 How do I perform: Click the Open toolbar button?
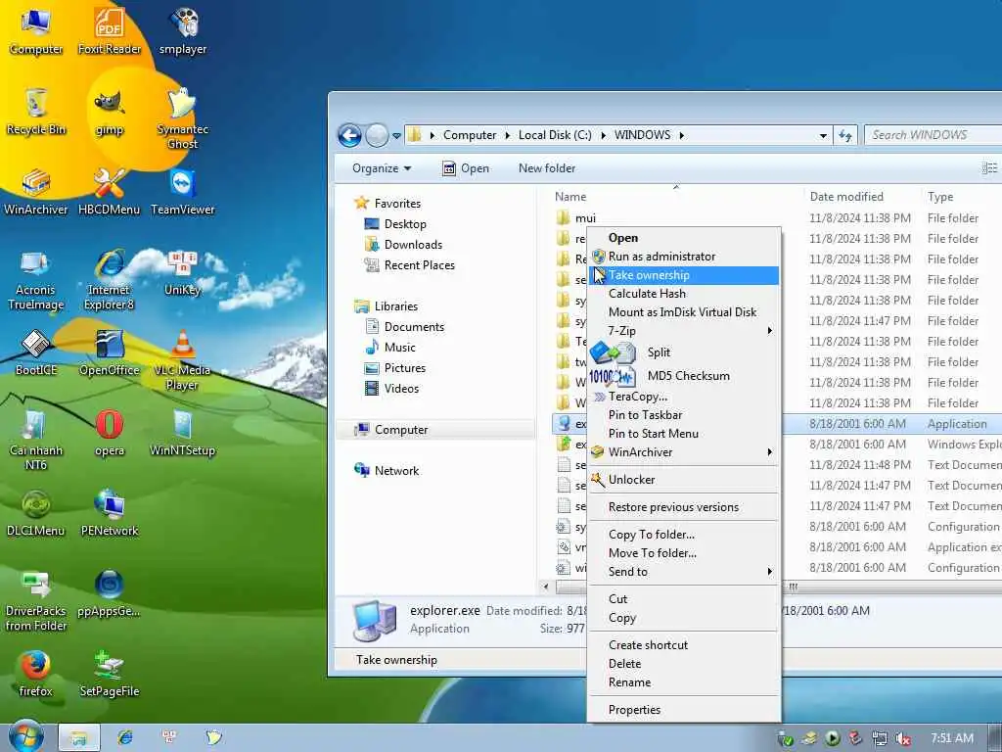(x=466, y=168)
